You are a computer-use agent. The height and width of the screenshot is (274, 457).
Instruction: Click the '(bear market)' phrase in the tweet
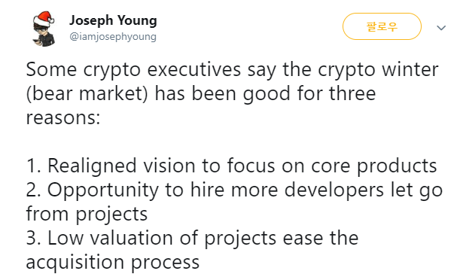click(87, 94)
